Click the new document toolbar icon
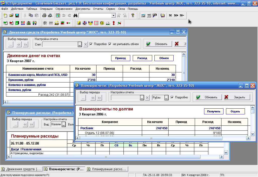The image size is (258, 177). pyautogui.click(x=5, y=15)
